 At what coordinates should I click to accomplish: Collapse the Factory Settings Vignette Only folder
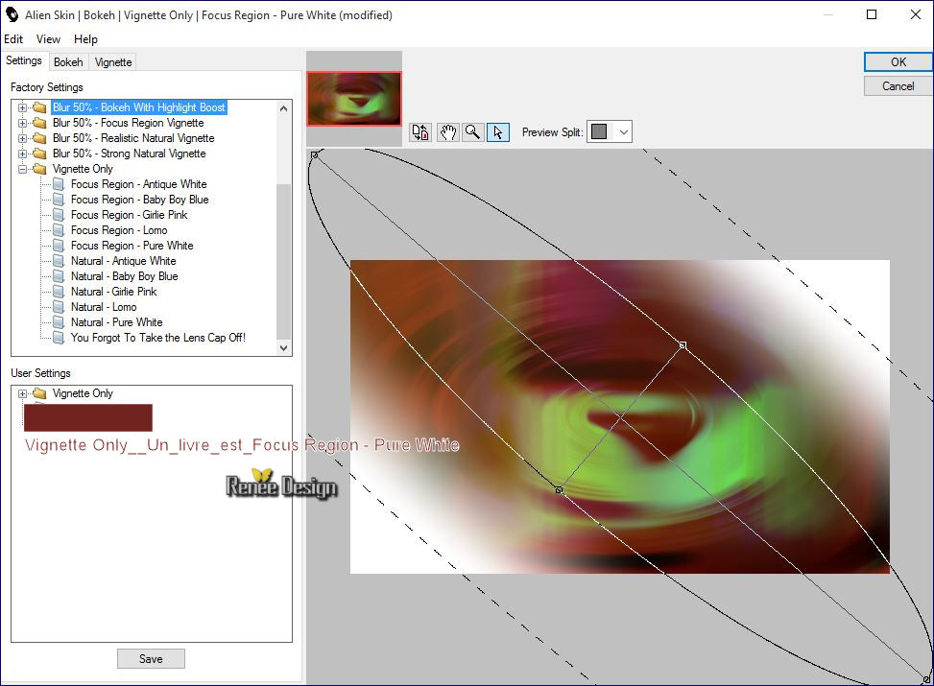click(x=23, y=169)
